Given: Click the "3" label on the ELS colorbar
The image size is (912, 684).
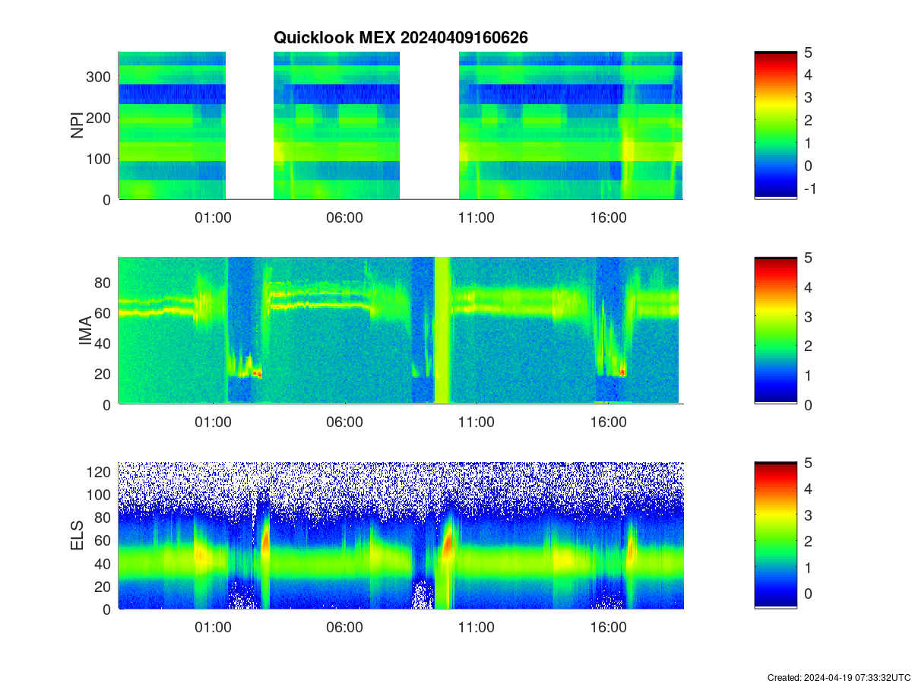Looking at the screenshot, I should pos(808,515).
